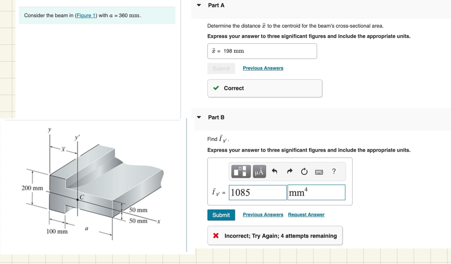Click the reset/refresh icon in the toolbar

(x=304, y=171)
